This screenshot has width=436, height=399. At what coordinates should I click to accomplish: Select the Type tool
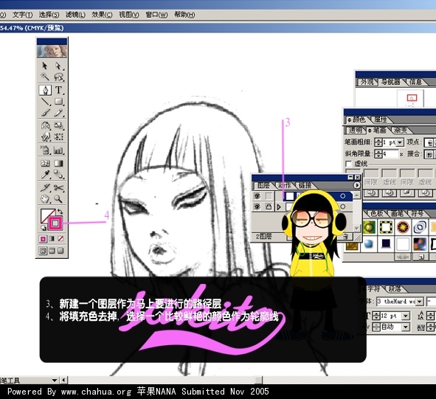click(x=58, y=90)
